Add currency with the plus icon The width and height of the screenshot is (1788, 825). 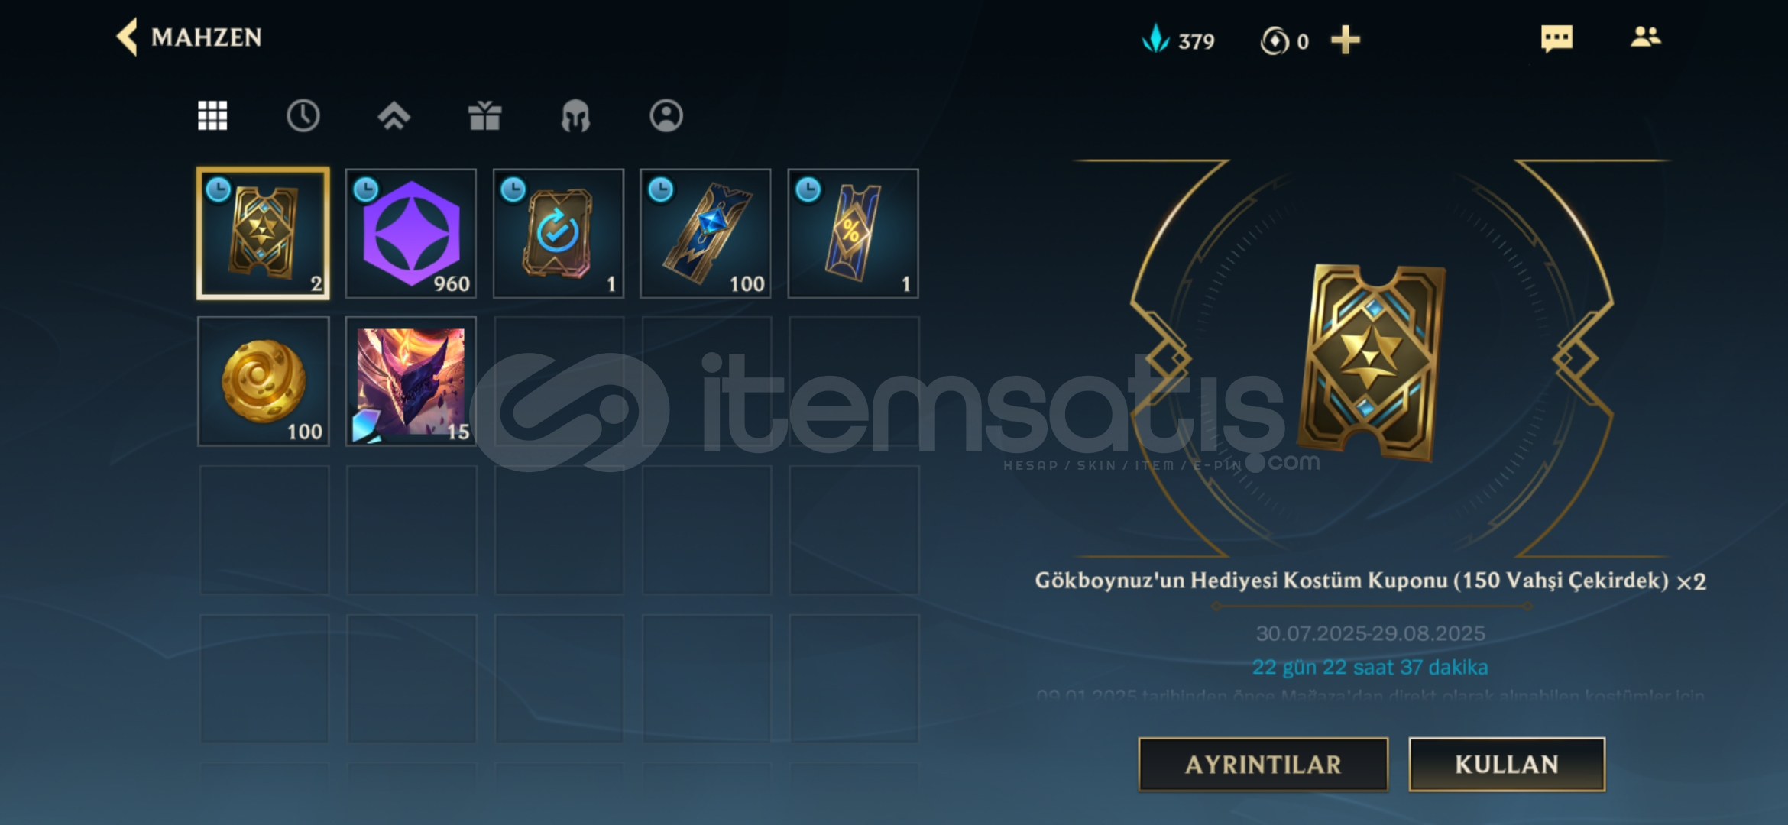pyautogui.click(x=1345, y=40)
